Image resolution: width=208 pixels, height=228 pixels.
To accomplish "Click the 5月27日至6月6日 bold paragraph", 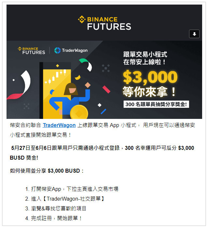I will tap(102, 153).
